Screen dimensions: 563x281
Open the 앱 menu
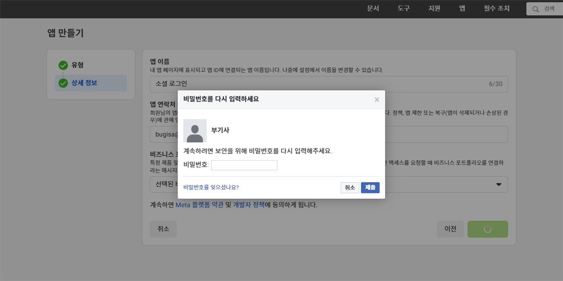point(462,8)
